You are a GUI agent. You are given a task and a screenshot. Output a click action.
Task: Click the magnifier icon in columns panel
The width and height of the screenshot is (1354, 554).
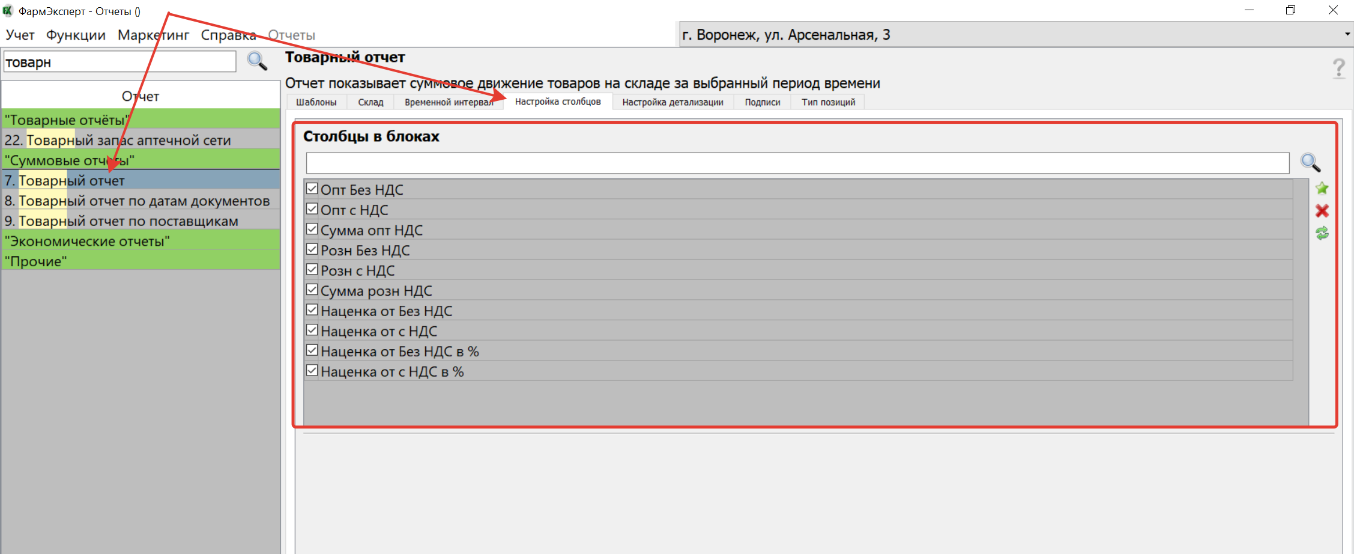click(1310, 162)
